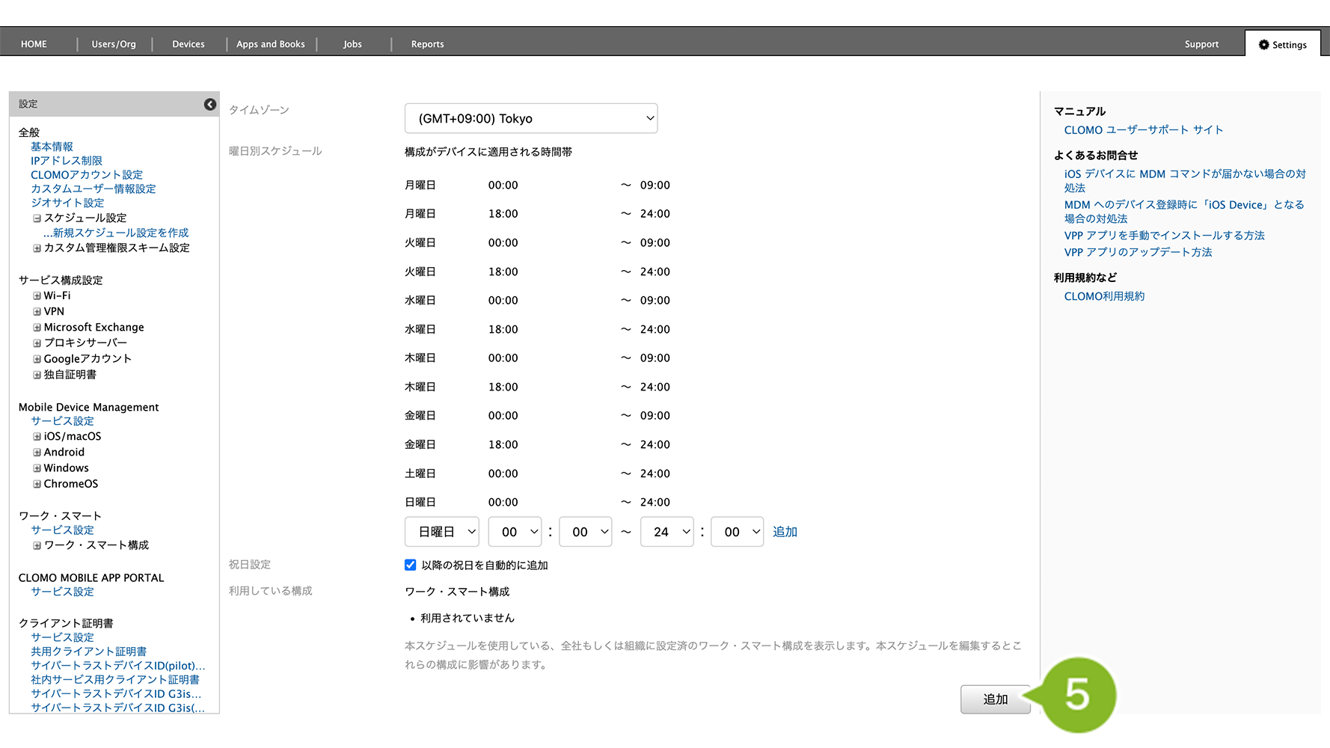This screenshot has width=1330, height=748.
Task: Click the blue 追加 link beside time selectors
Action: (x=785, y=532)
